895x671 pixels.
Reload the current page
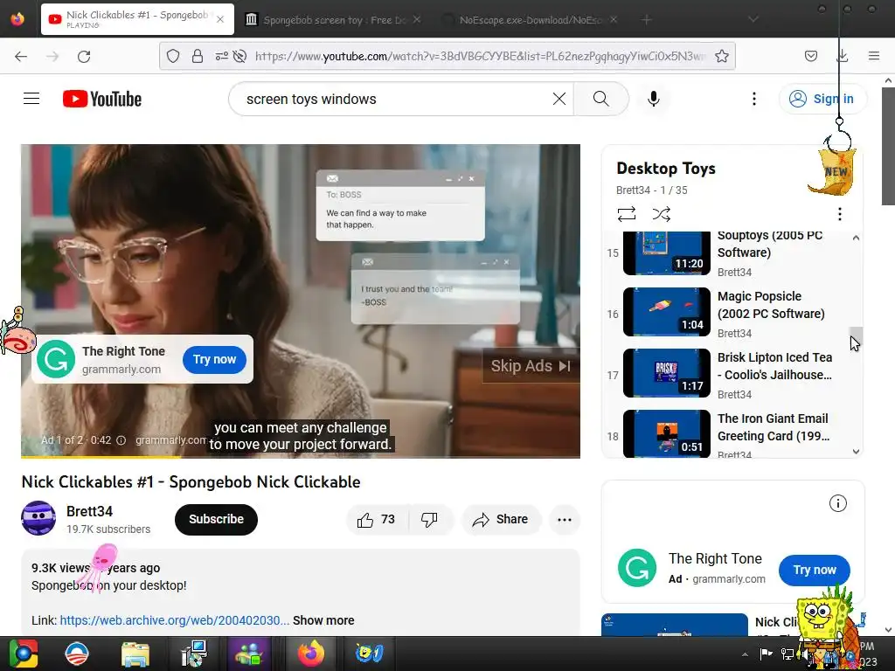click(84, 56)
